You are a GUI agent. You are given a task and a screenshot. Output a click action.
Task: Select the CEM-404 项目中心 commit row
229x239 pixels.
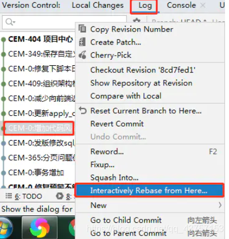coord(38,39)
